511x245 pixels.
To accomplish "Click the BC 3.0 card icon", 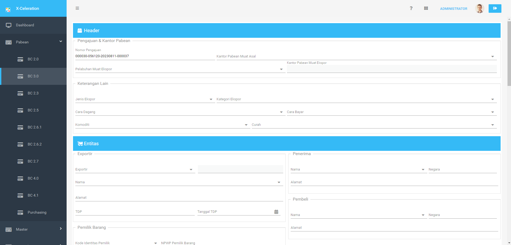I will click(20, 76).
